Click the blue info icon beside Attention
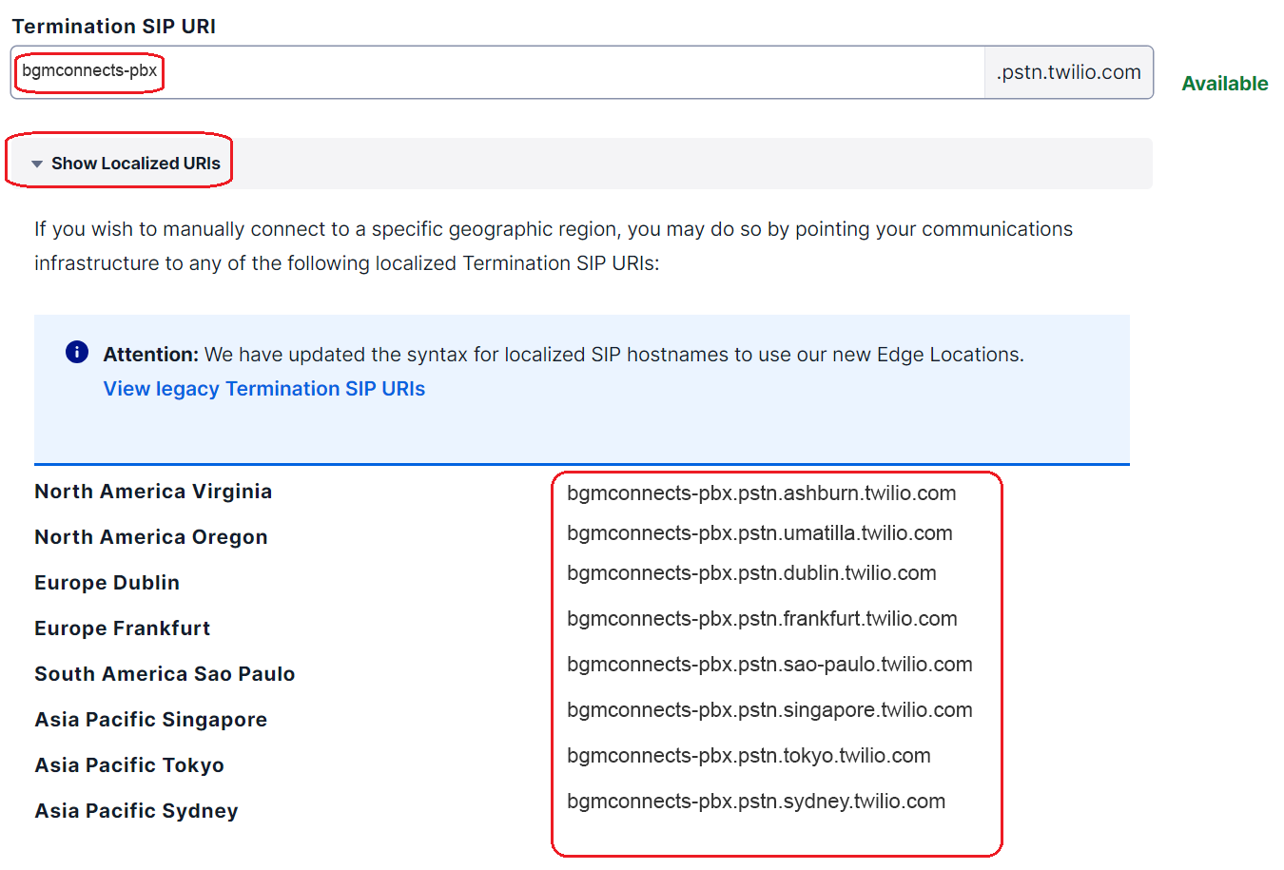Image resolution: width=1284 pixels, height=870 pixels. pos(77,353)
